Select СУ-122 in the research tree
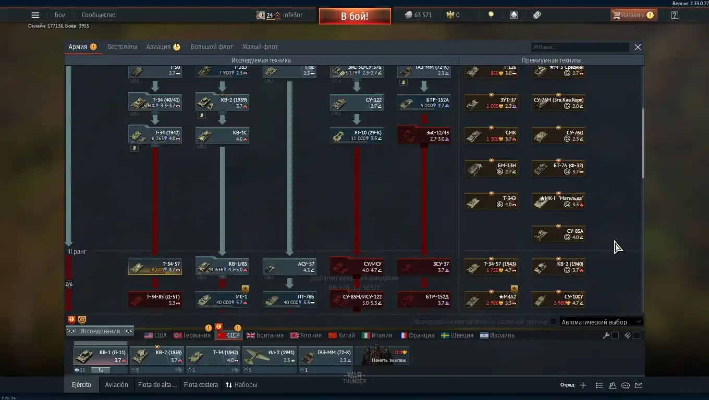This screenshot has width=709, height=400. 357,103
